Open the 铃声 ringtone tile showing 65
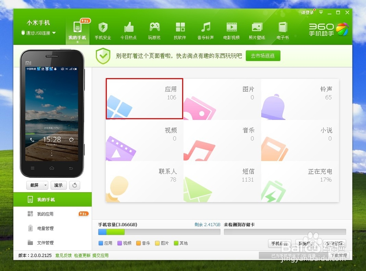 coord(300,99)
